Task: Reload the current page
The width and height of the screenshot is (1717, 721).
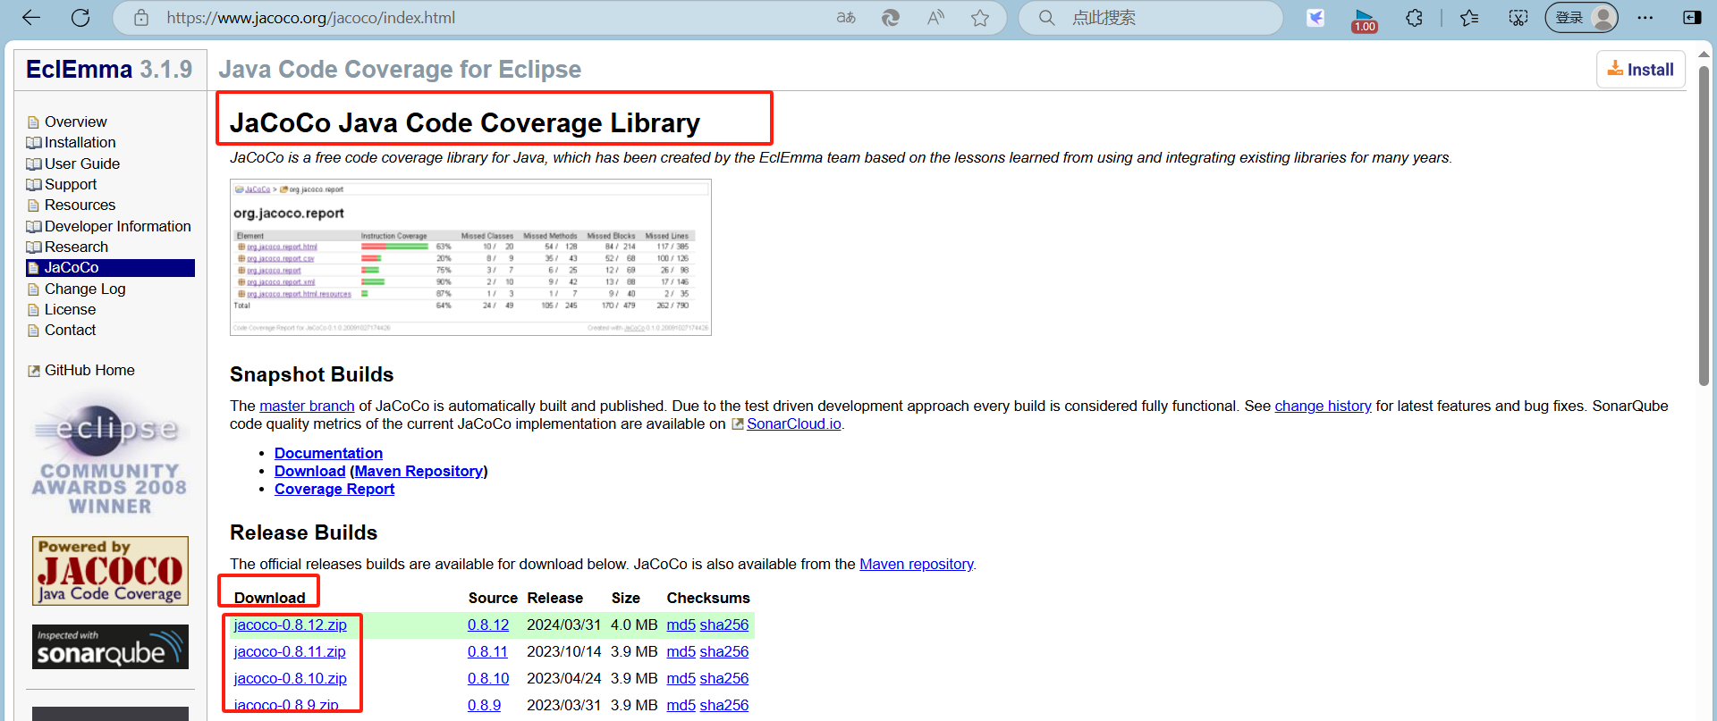Action: (x=80, y=18)
